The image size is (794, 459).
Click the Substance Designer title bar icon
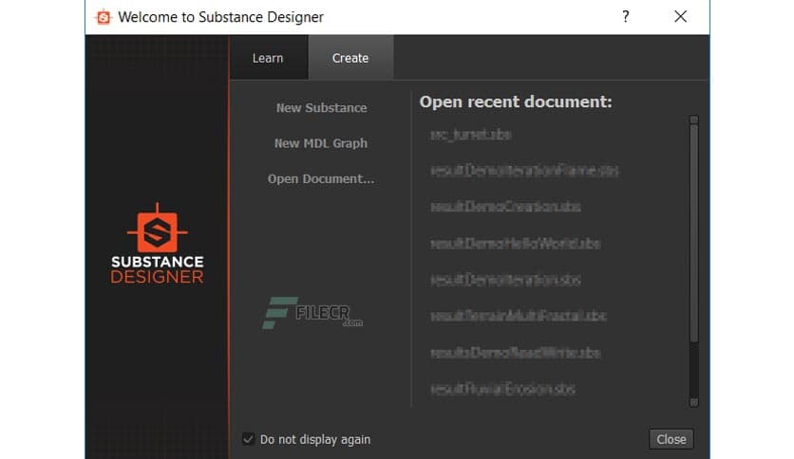click(104, 17)
